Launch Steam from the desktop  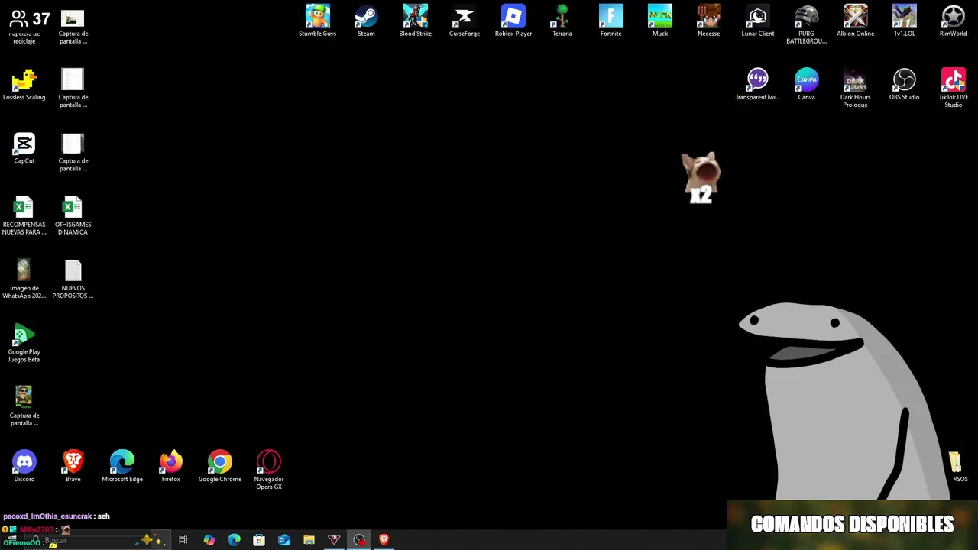tap(366, 21)
